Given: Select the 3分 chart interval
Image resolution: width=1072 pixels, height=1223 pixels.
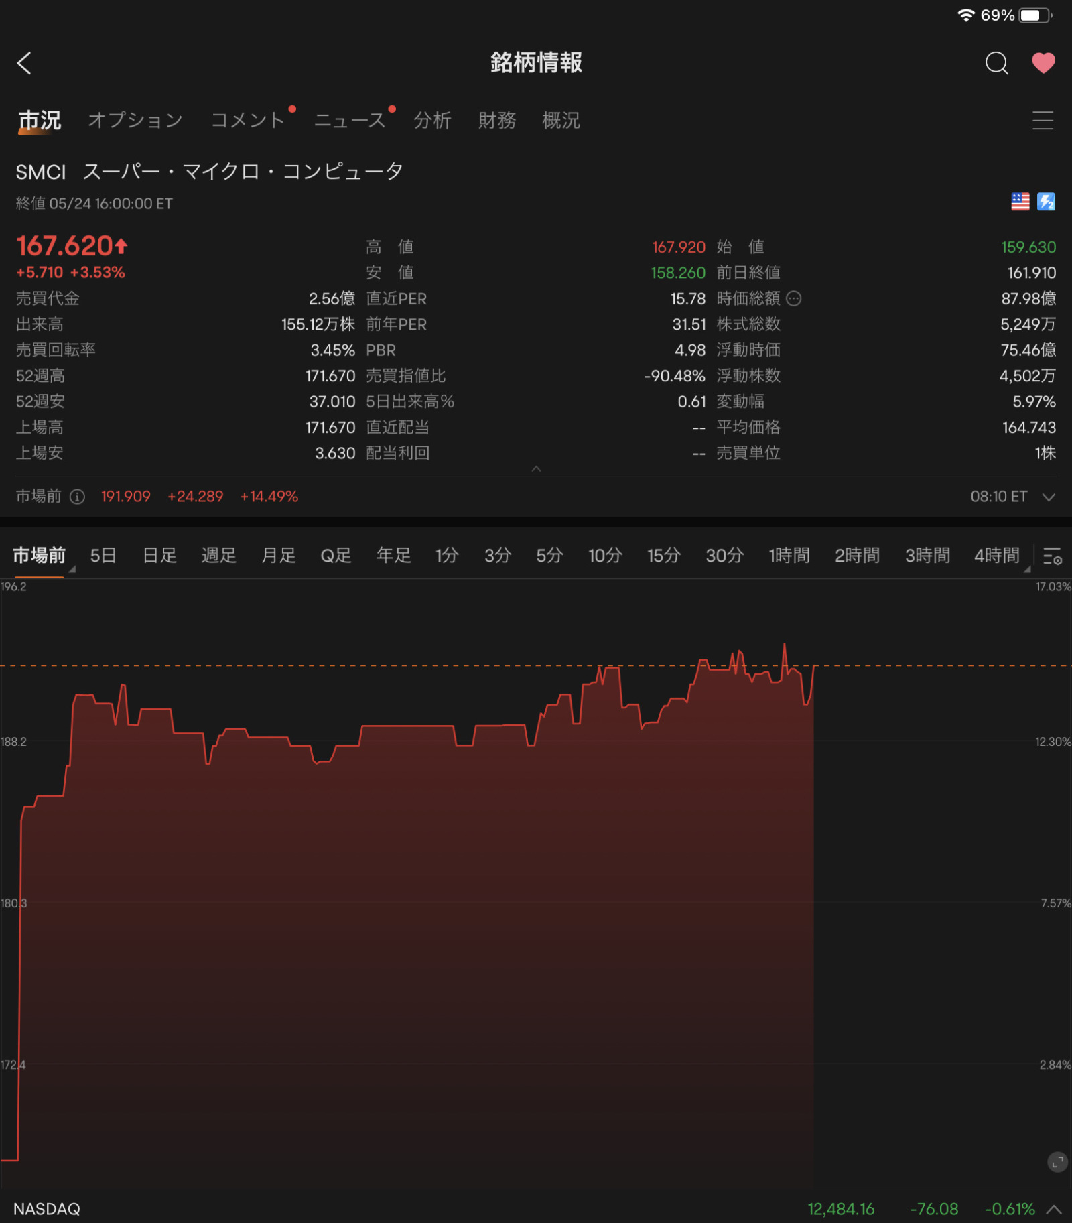Looking at the screenshot, I should click(498, 556).
